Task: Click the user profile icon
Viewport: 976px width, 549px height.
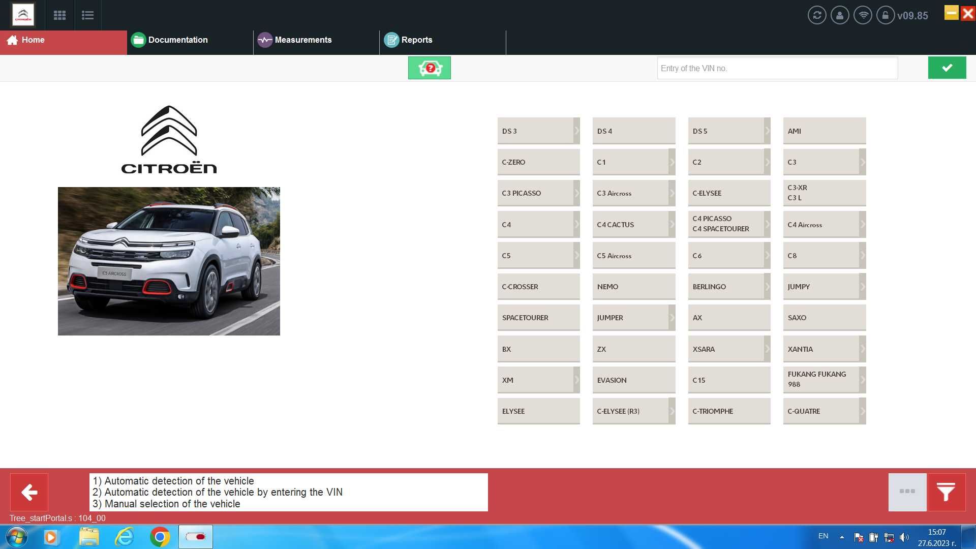Action: click(840, 15)
